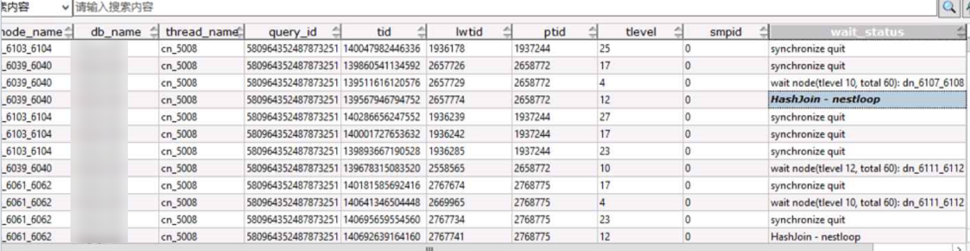The width and height of the screenshot is (970, 251).
Task: Click the horizontal scrollbar right arrow
Action: coord(959,248)
